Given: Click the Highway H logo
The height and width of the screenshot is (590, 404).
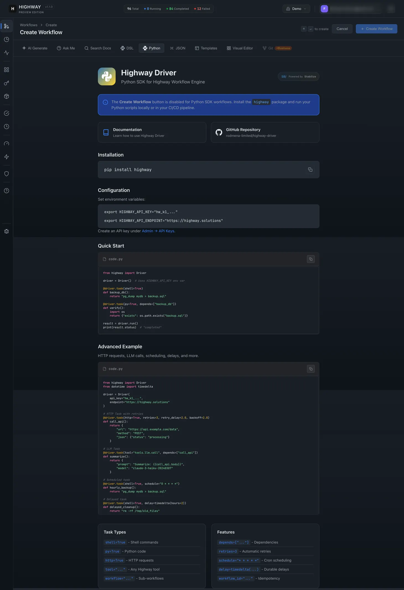Looking at the screenshot, I should [12, 9].
